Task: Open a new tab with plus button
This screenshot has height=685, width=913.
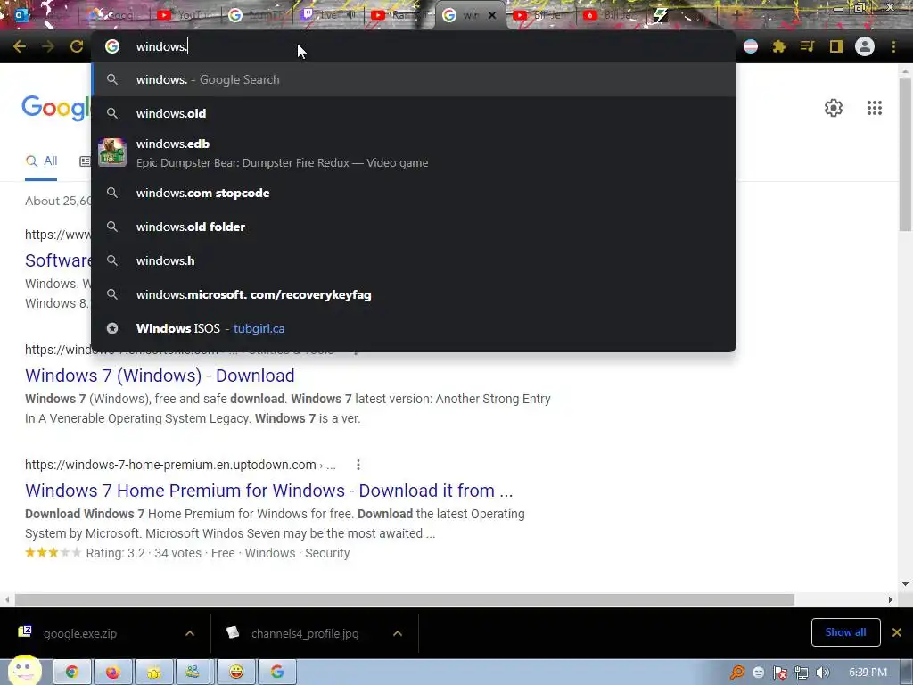Action: (736, 15)
